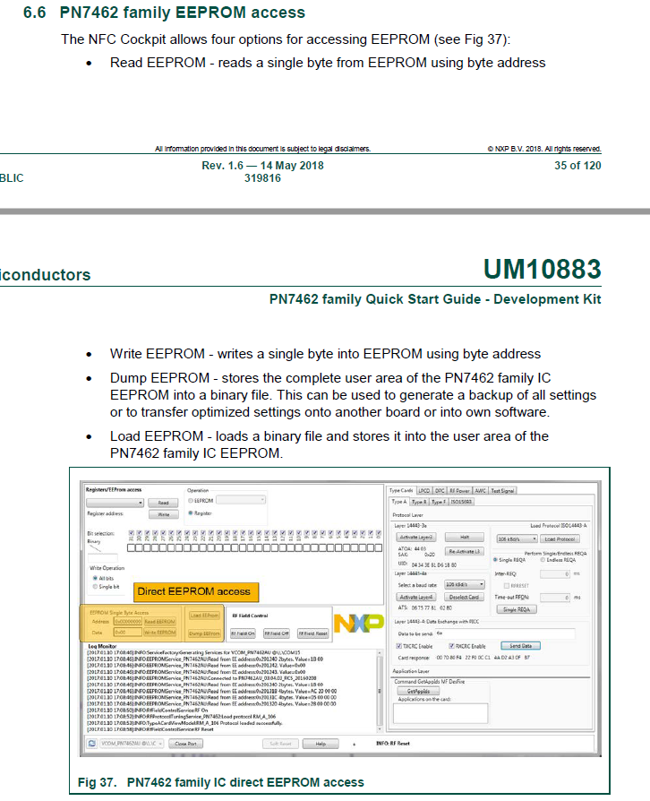Viewport: 650px width, 801px height.
Task: Click the Activate Layer4 button
Action: (416, 598)
